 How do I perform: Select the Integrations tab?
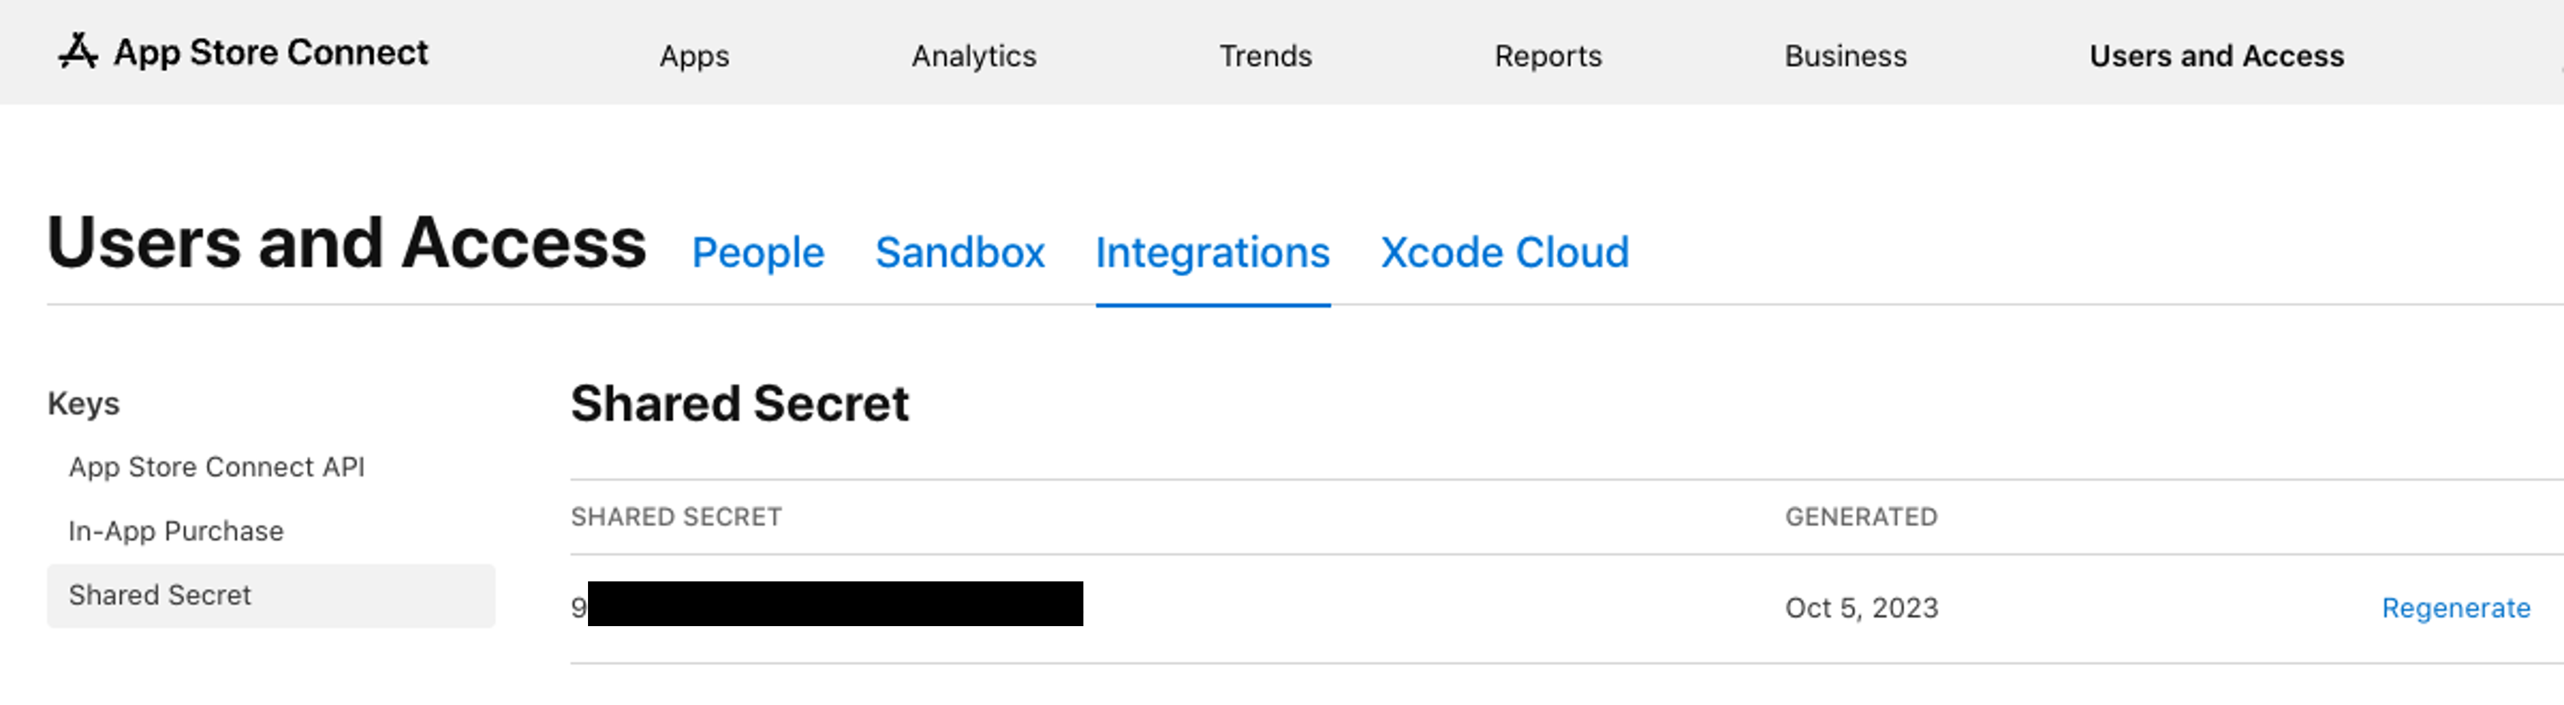coord(1212,253)
